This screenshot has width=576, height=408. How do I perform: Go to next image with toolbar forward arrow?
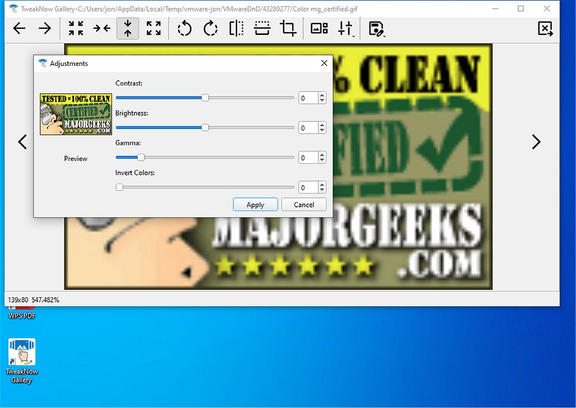pos(45,29)
